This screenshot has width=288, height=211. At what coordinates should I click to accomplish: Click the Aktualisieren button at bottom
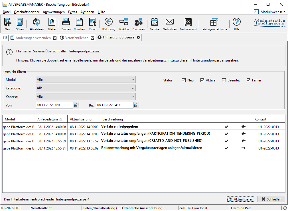pos(241,199)
